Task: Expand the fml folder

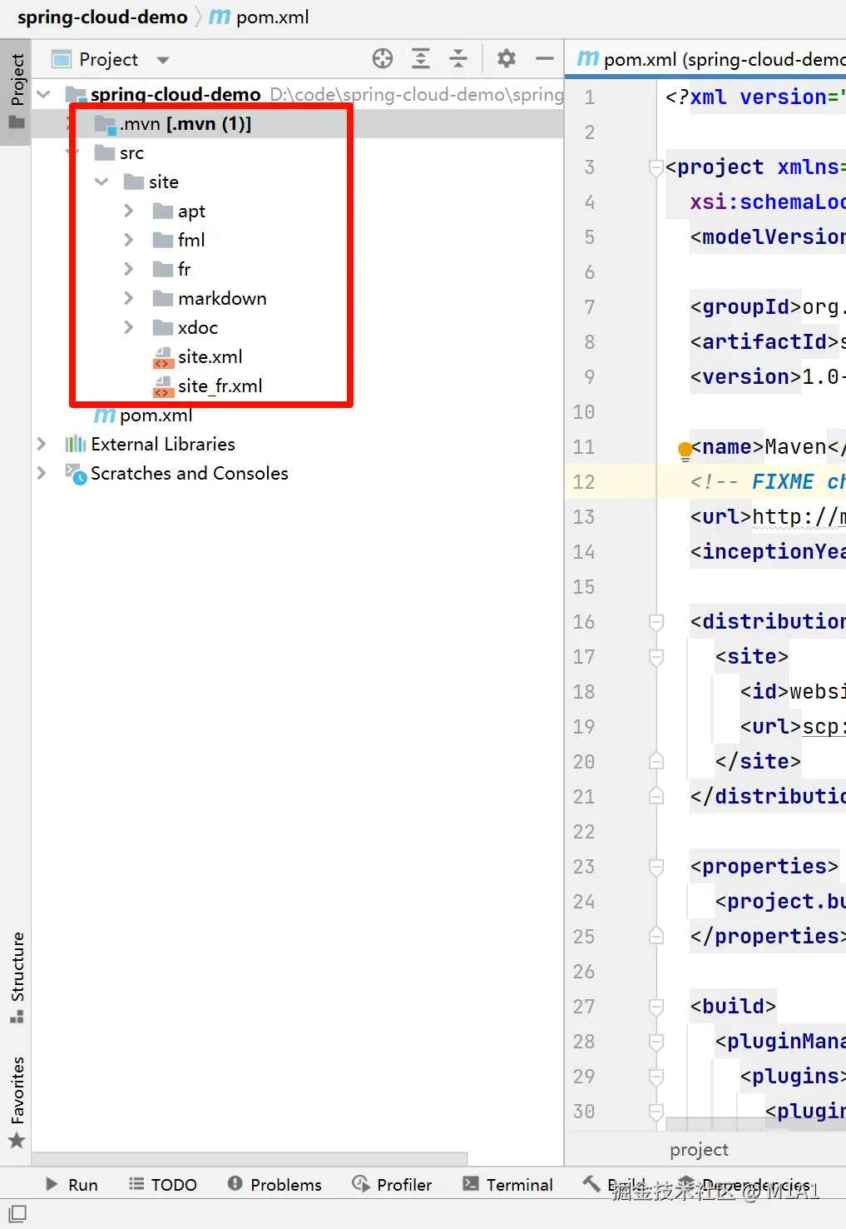Action: coord(129,240)
